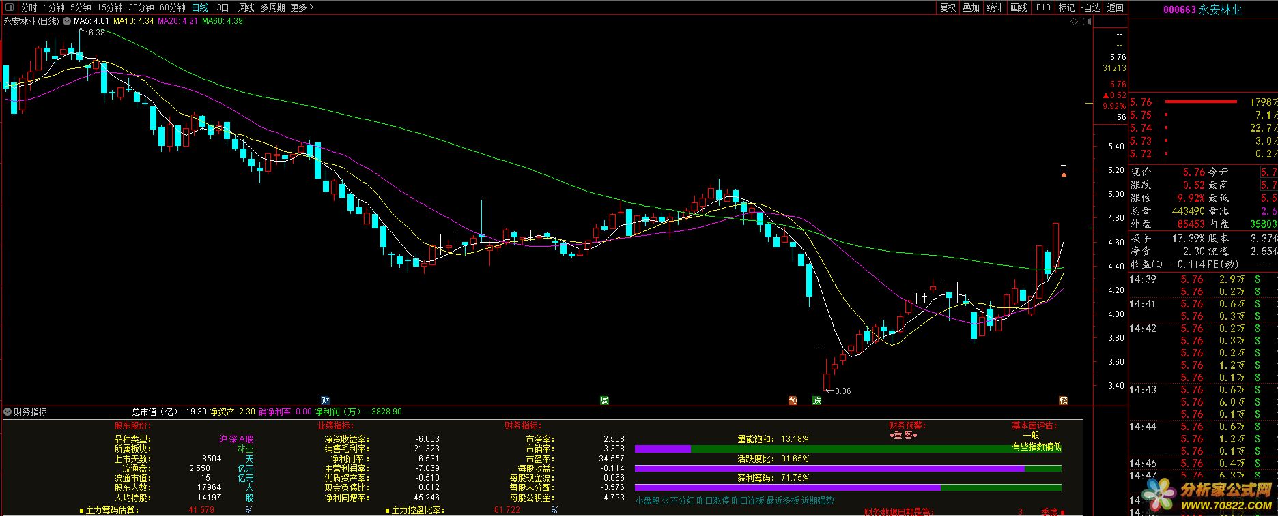Viewport: 1278px width, 516px height.
Task: Select the 15分钟 period tab
Action: (109, 7)
